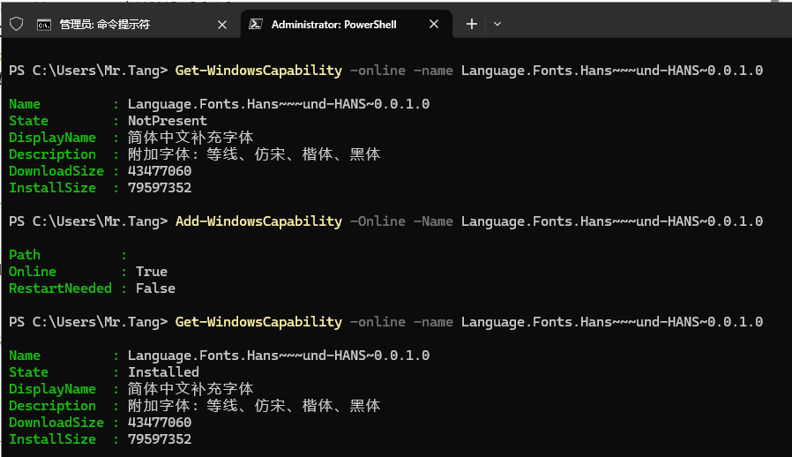Viewport: 792px width, 457px height.
Task: Click the last Description font list text
Action: [254, 406]
